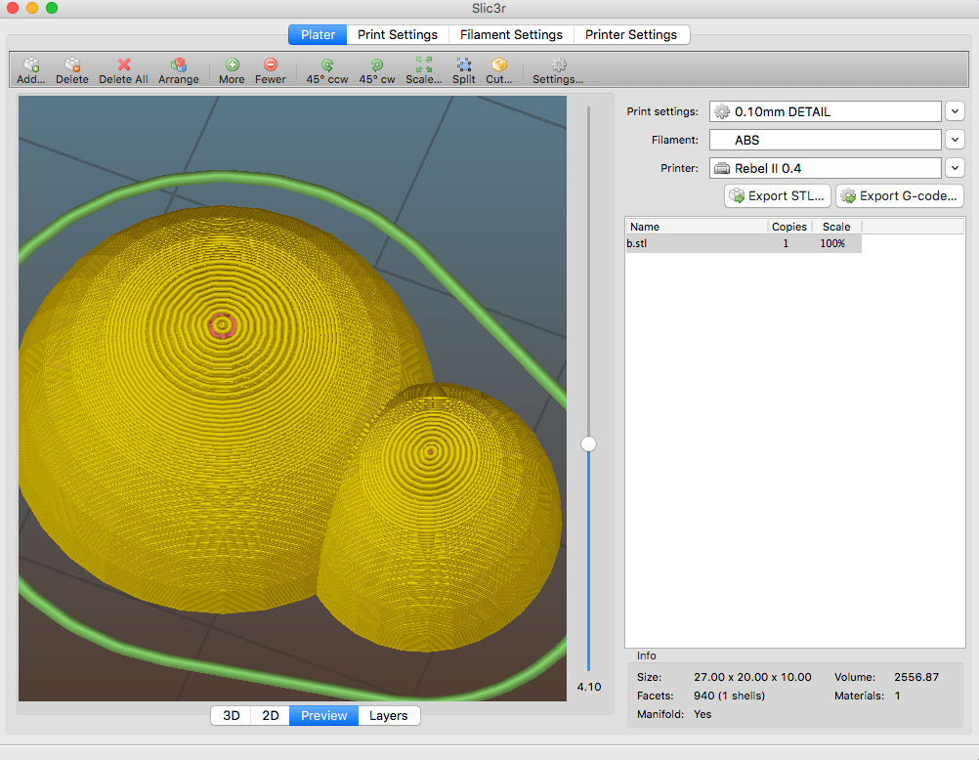The image size is (979, 760).
Task: Switch to the 3D view
Action: pyautogui.click(x=232, y=716)
